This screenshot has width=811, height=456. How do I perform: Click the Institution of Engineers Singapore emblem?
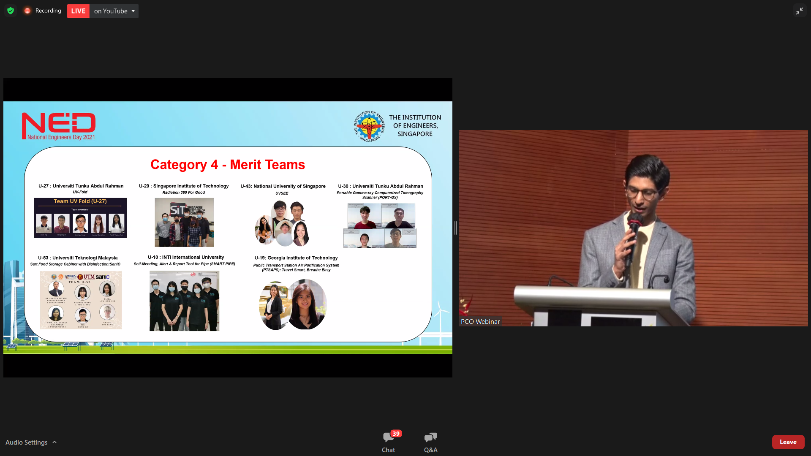(x=370, y=126)
